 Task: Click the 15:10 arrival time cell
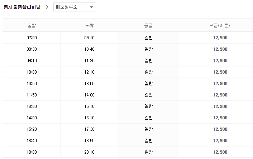click(89, 106)
